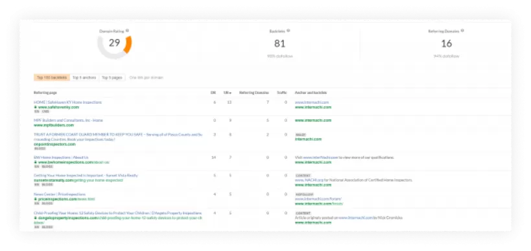531x251 pixels.
Task: Click the Referring Domains count 16
Action: (x=446, y=43)
